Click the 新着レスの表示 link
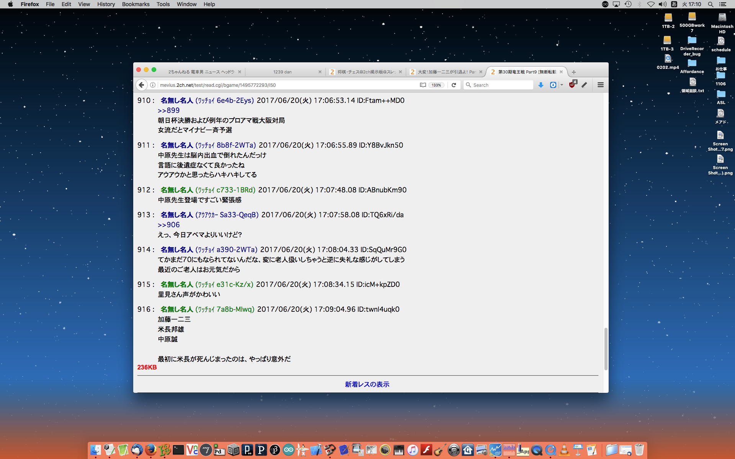735x459 pixels. (x=367, y=384)
